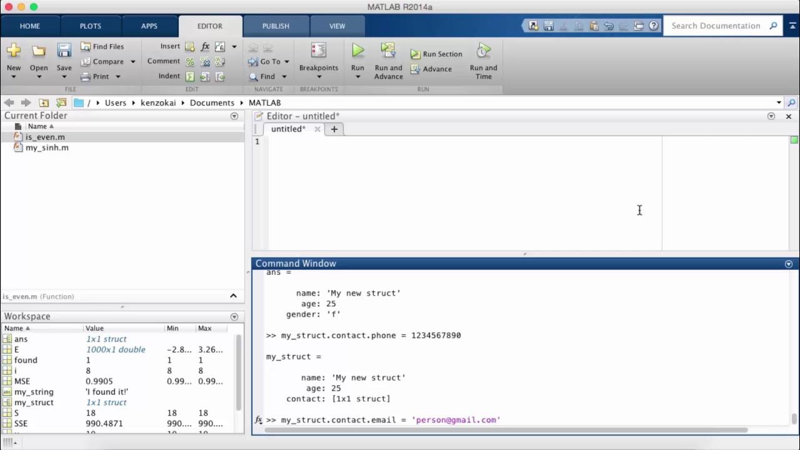The image size is (800, 450).
Task: Open the Command Window actions menu
Action: tap(789, 264)
